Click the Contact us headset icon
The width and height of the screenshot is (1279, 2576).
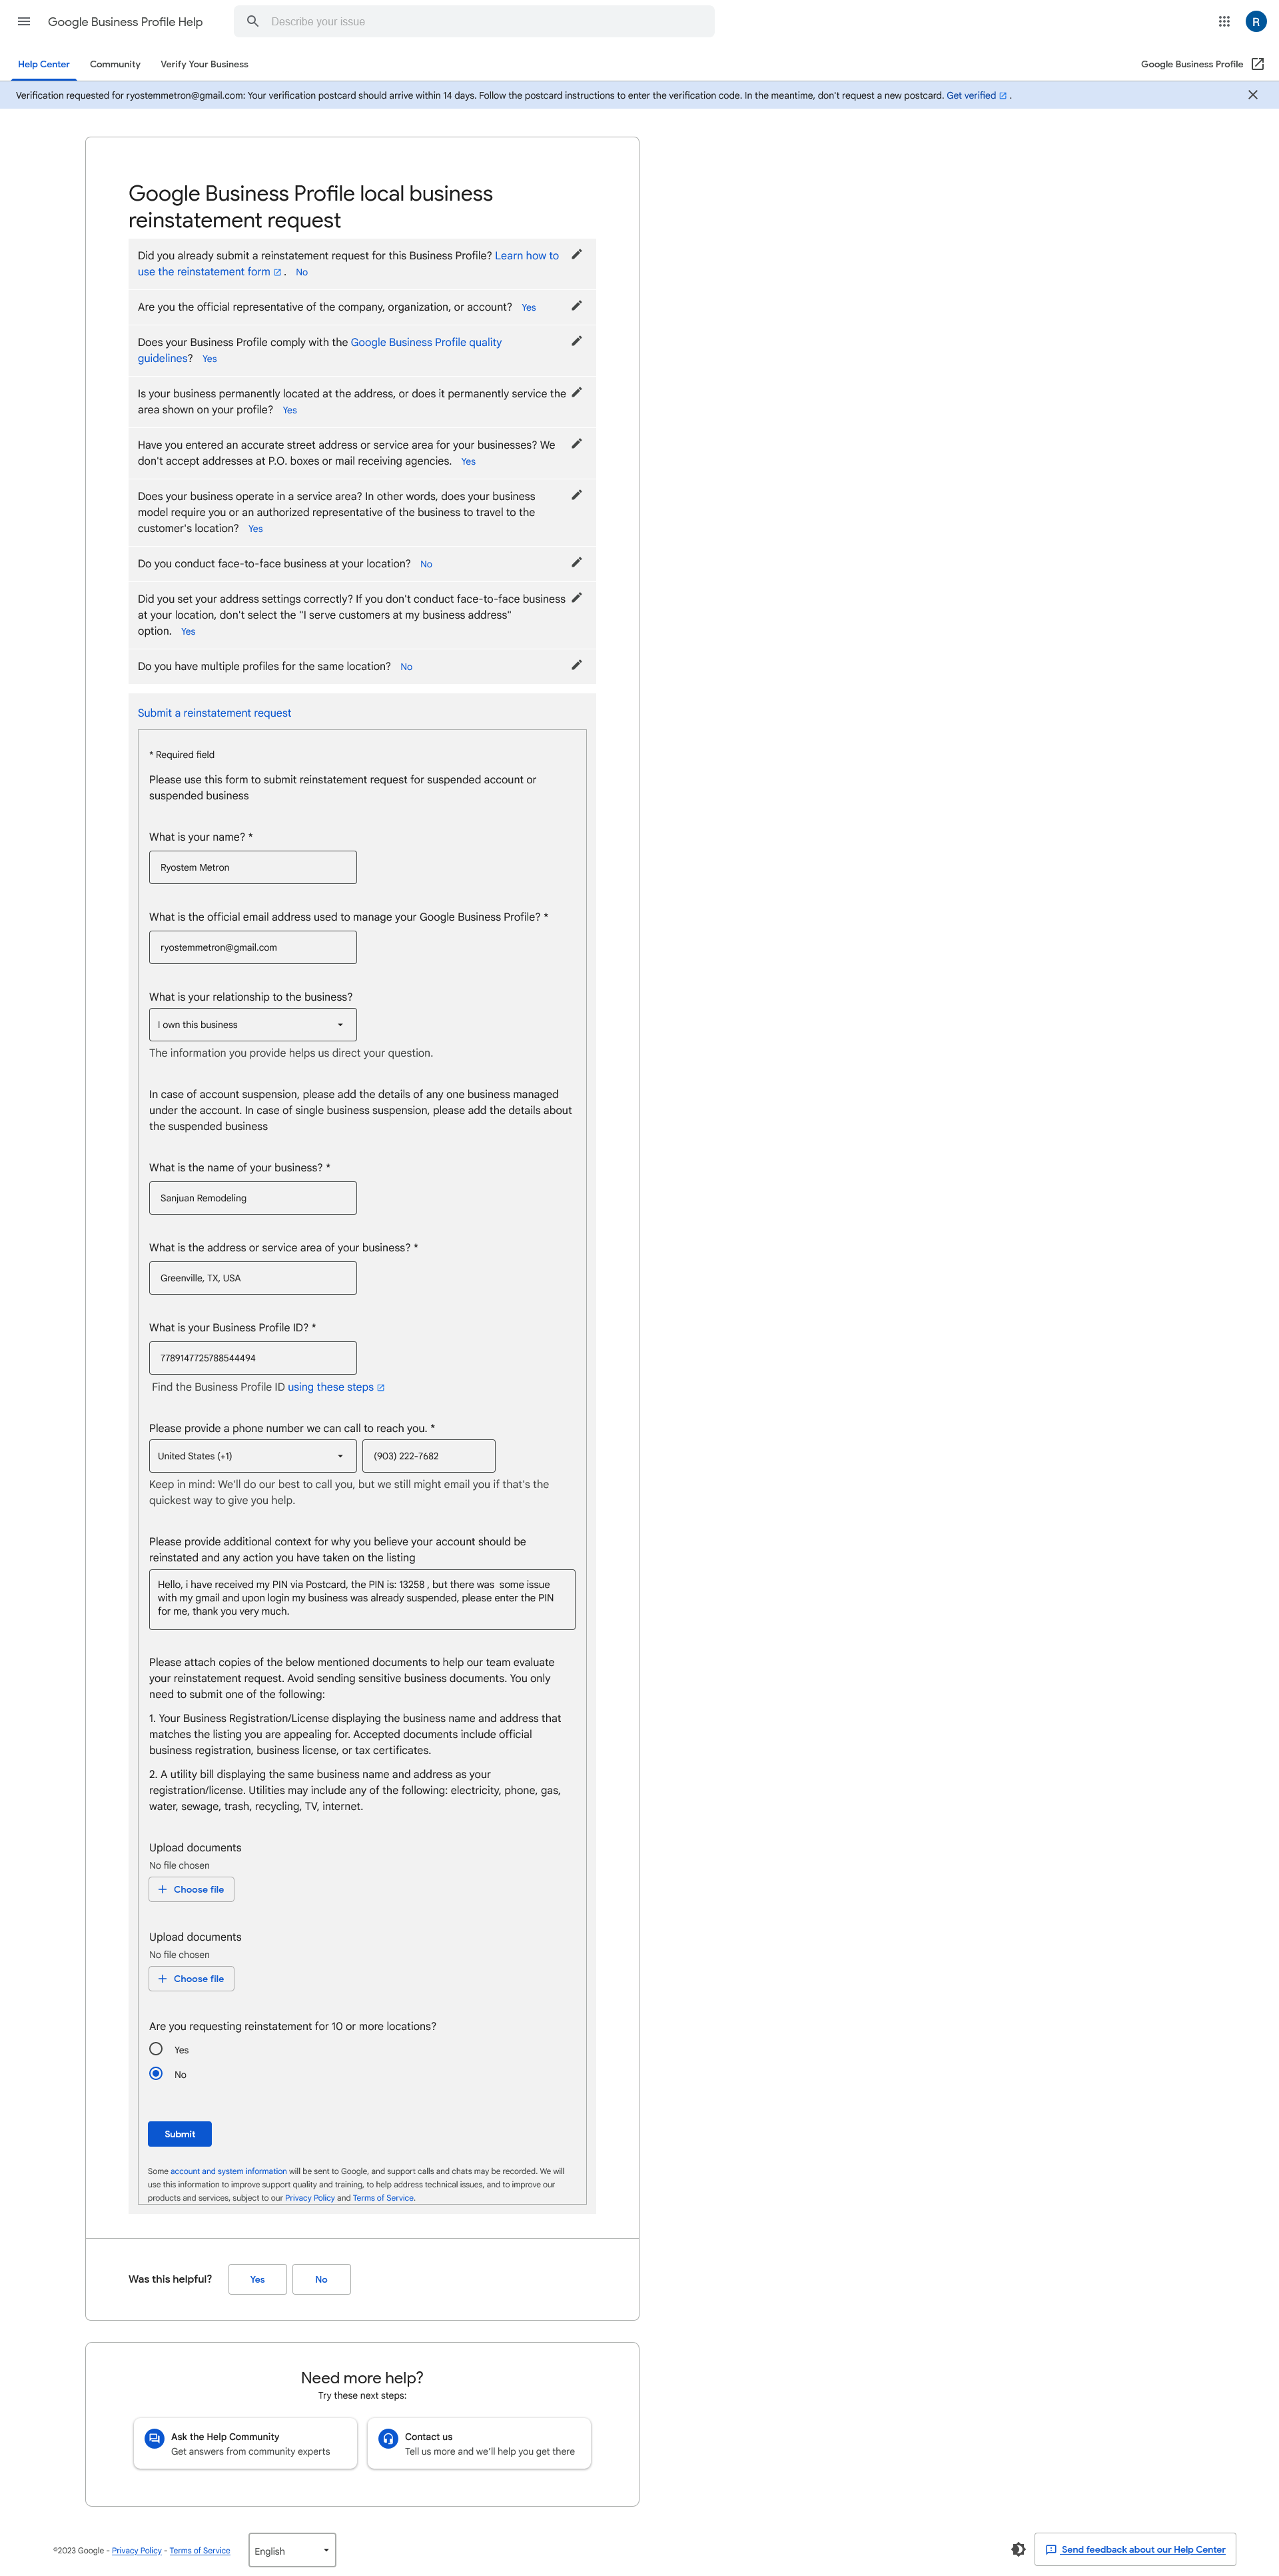click(389, 2438)
